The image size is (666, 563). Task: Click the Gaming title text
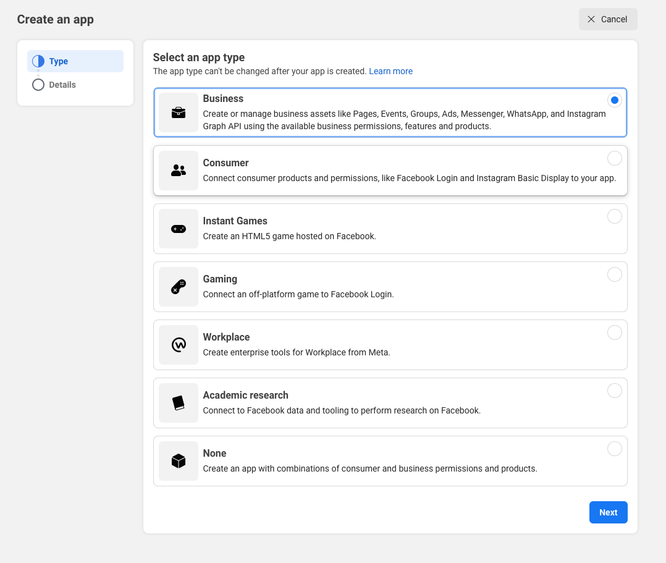(x=220, y=279)
